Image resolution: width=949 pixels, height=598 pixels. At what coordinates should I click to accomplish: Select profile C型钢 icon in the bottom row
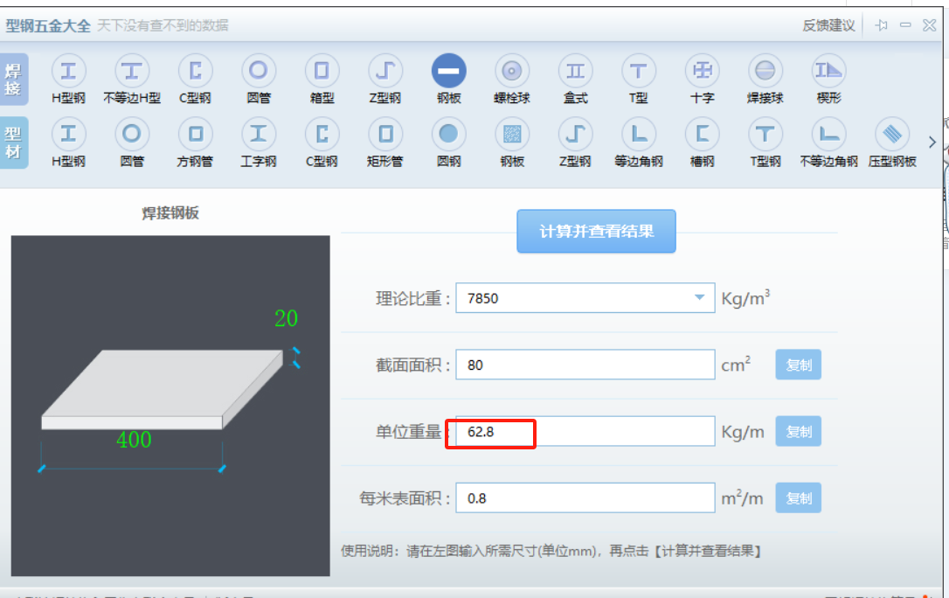(322, 135)
